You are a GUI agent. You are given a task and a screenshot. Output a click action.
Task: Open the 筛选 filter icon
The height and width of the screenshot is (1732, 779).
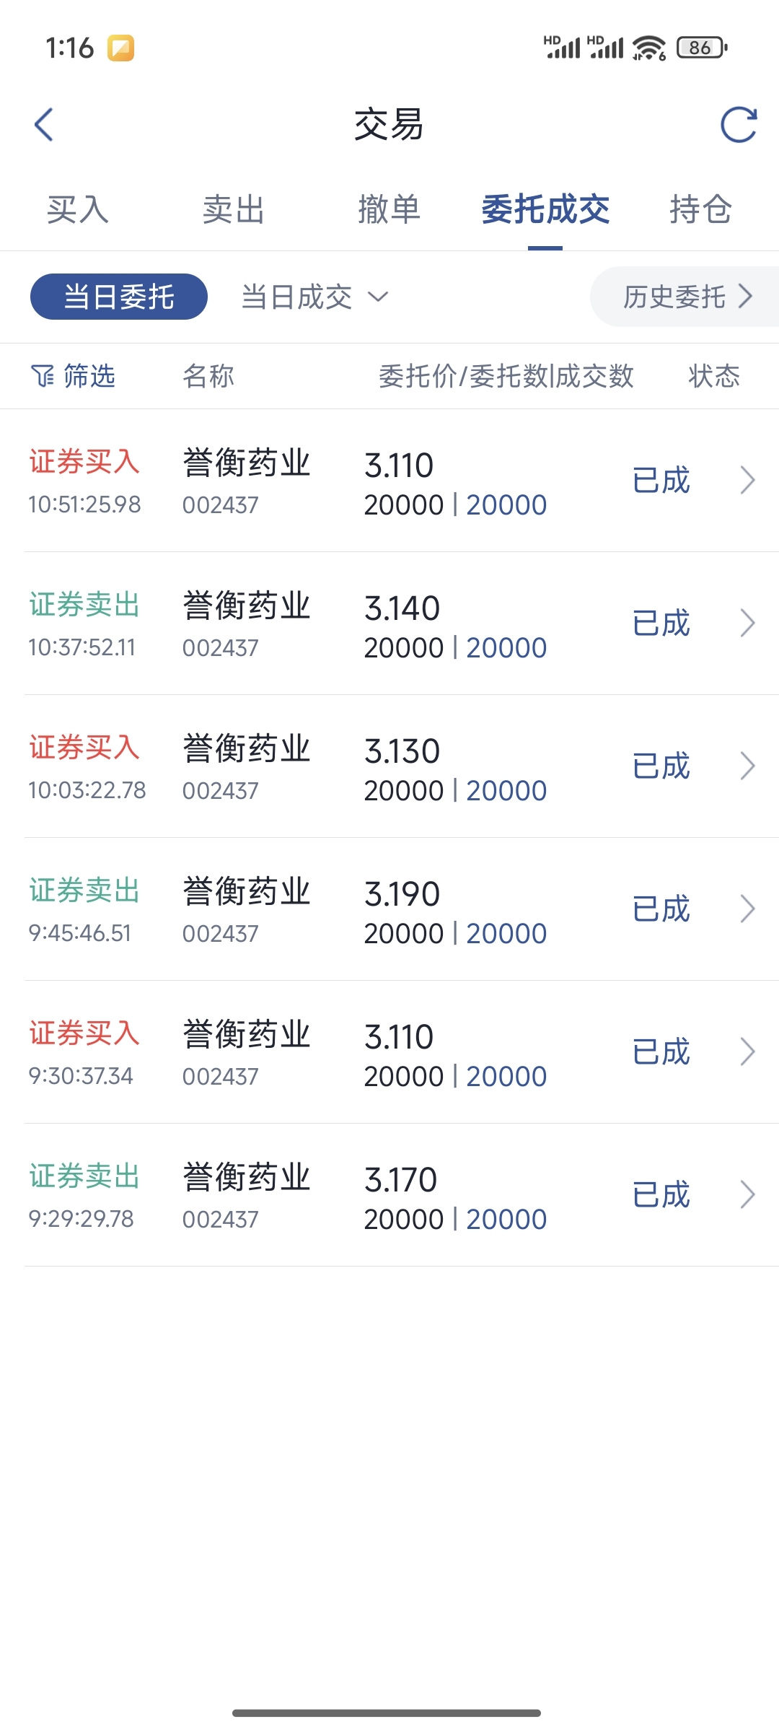click(x=43, y=376)
